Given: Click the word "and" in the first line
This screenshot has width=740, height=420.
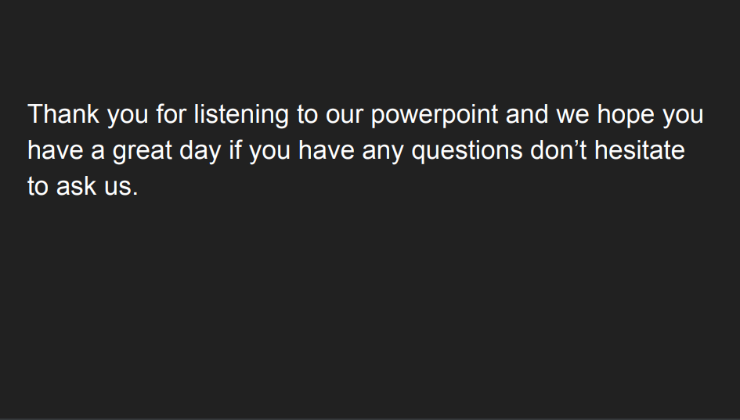Looking at the screenshot, I should tap(527, 114).
